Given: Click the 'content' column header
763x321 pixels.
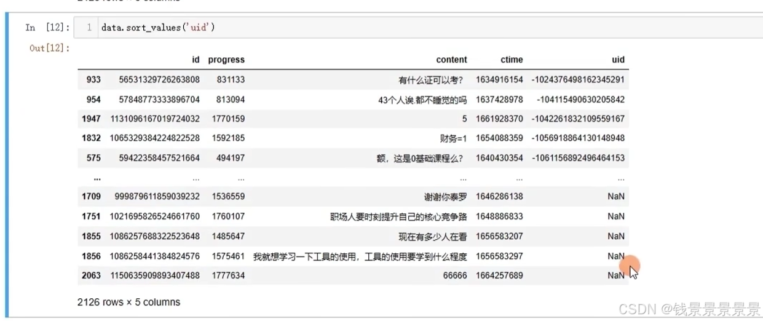Looking at the screenshot, I should click(451, 60).
